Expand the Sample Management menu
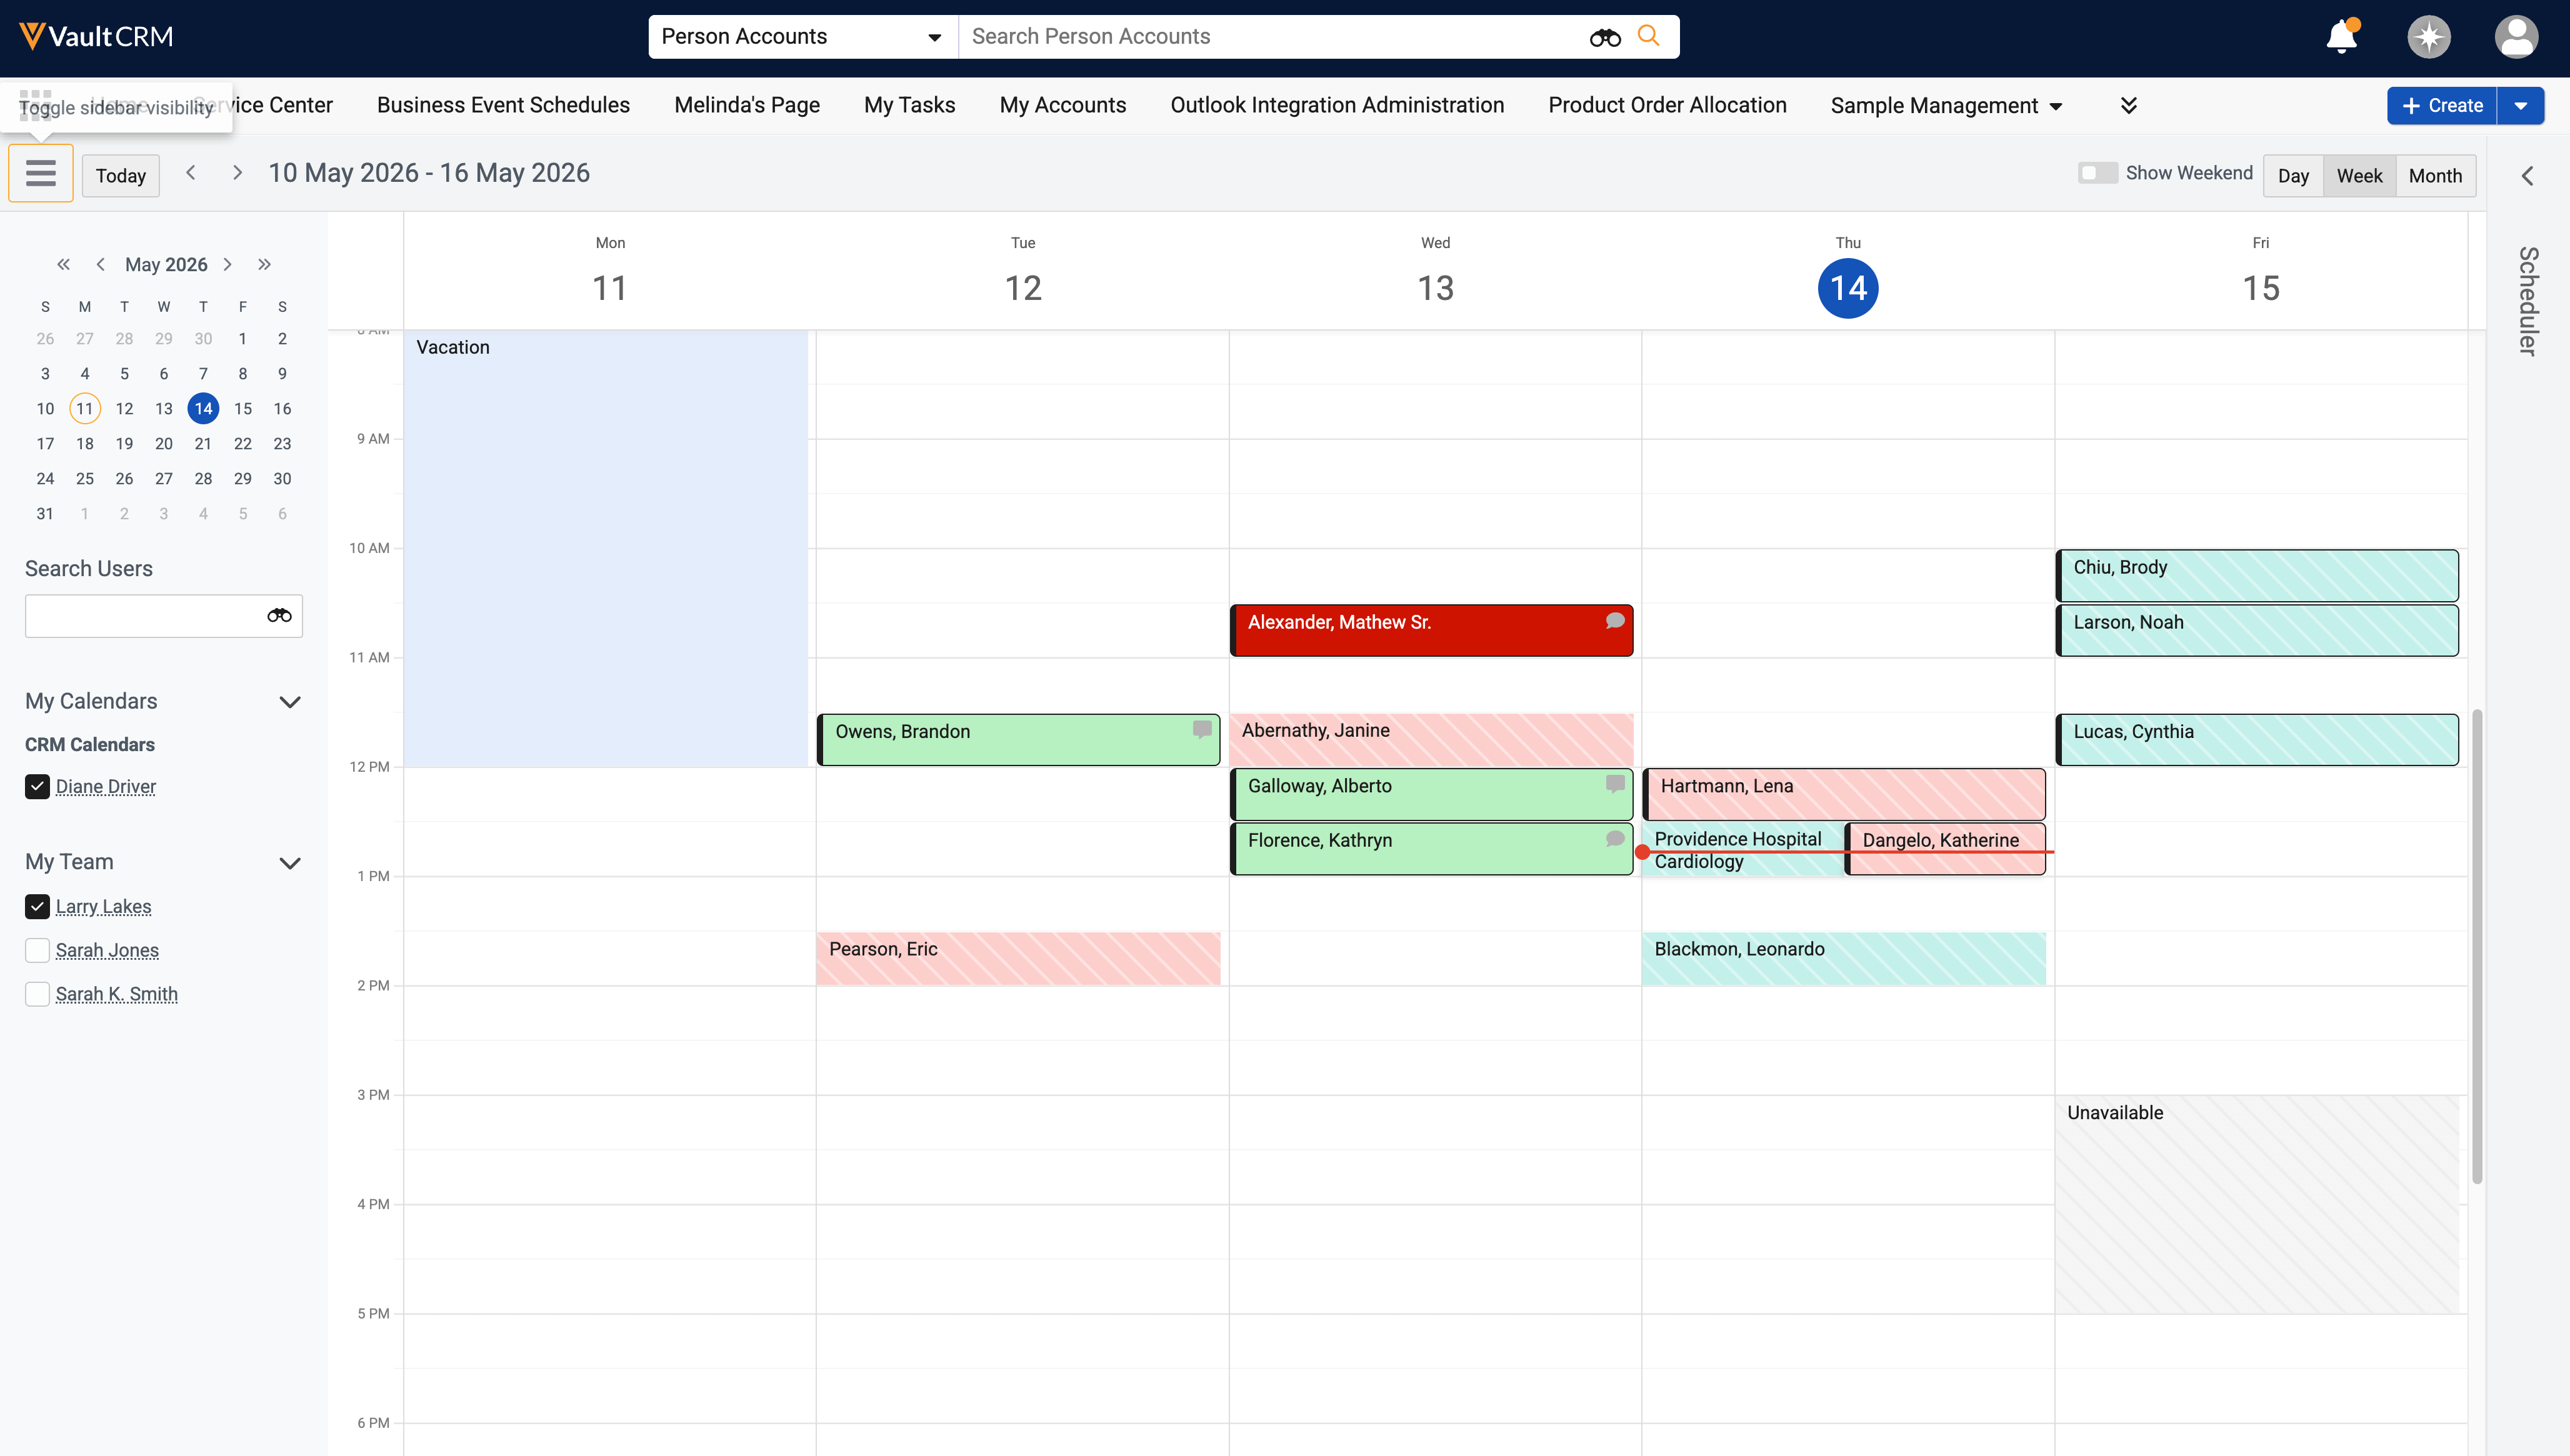 click(1946, 106)
